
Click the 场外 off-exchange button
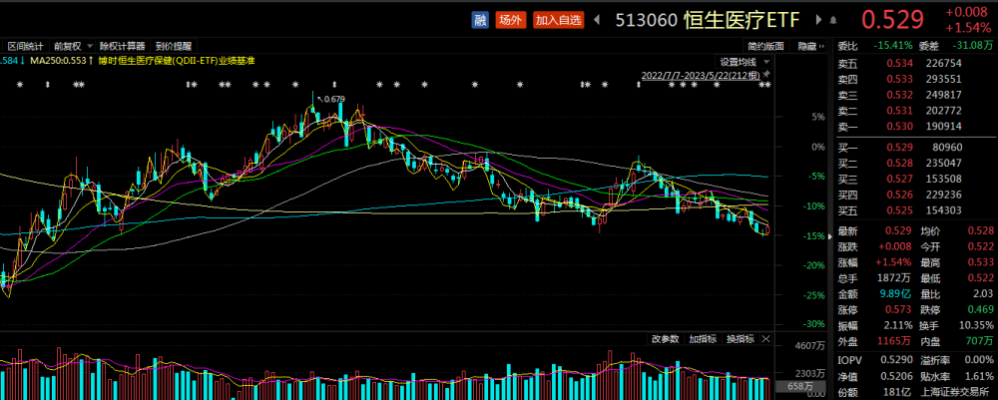(511, 19)
